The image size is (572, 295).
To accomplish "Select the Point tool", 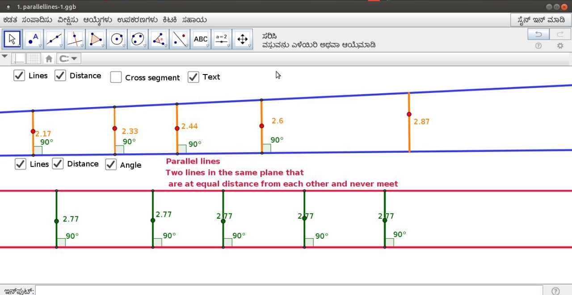I will [x=33, y=39].
